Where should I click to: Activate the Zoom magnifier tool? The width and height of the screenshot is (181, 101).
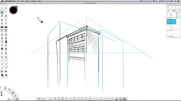point(59,98)
